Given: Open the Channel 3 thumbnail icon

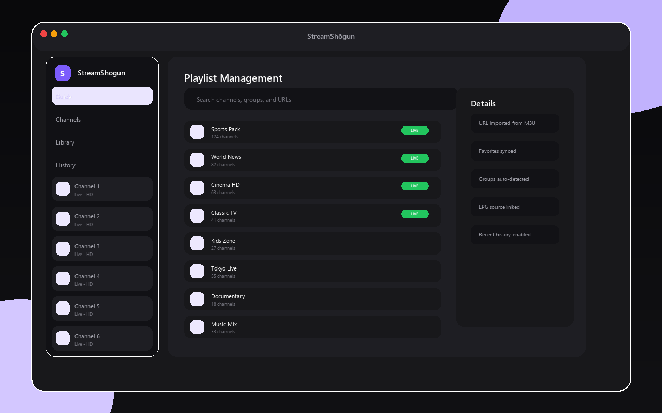Looking at the screenshot, I should (63, 249).
